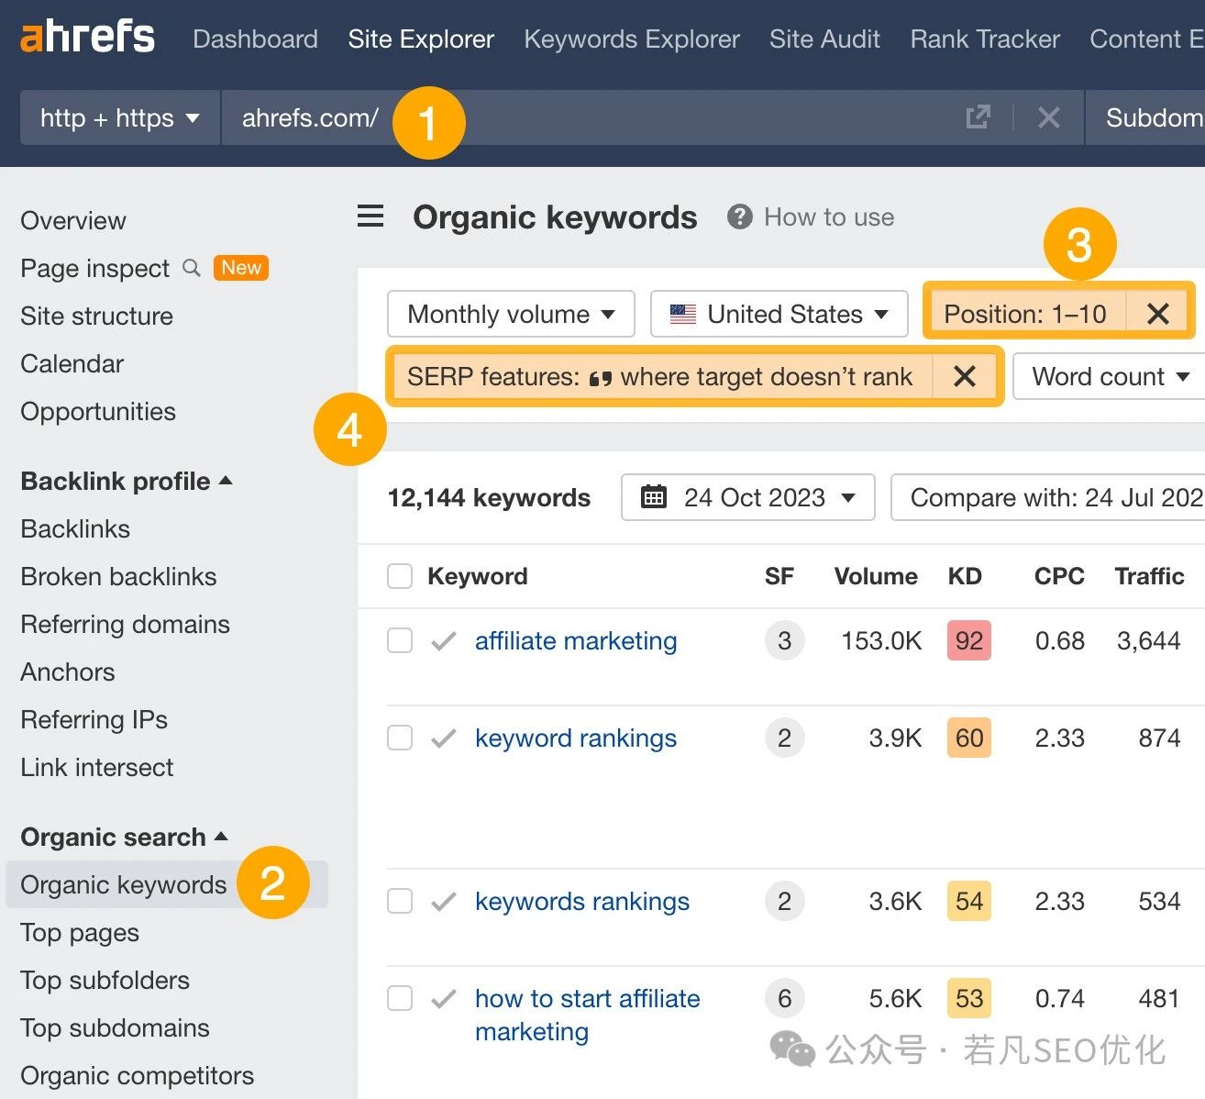This screenshot has height=1099, width=1205.
Task: Click checkmark icon beside keyword rankings
Action: pos(444,738)
